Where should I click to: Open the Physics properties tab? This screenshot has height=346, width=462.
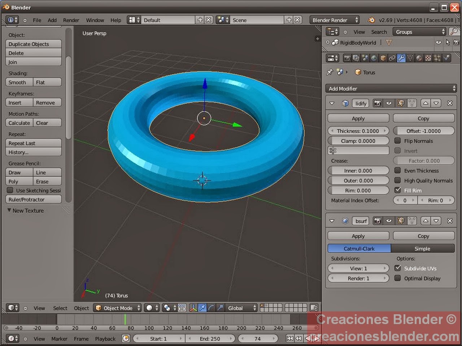coord(446,58)
